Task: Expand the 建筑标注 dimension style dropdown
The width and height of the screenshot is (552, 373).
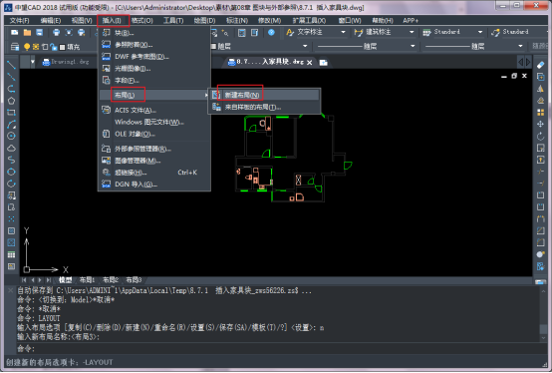Action: click(412, 32)
